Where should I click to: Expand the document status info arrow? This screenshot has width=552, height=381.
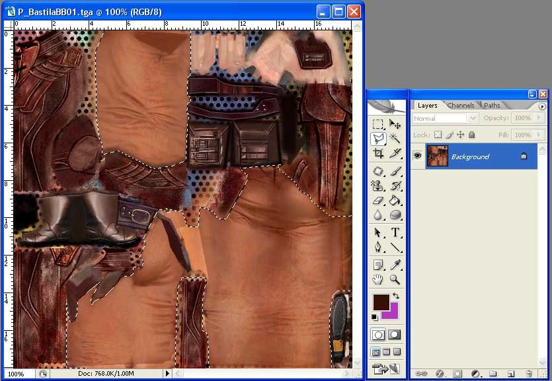click(x=168, y=374)
